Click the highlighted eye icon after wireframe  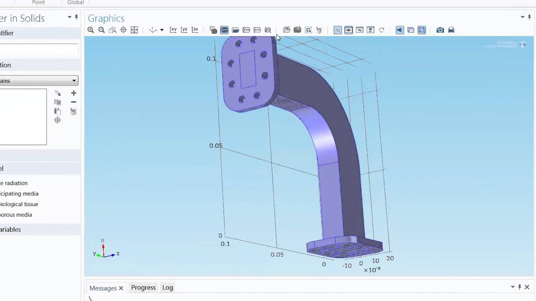point(348,30)
